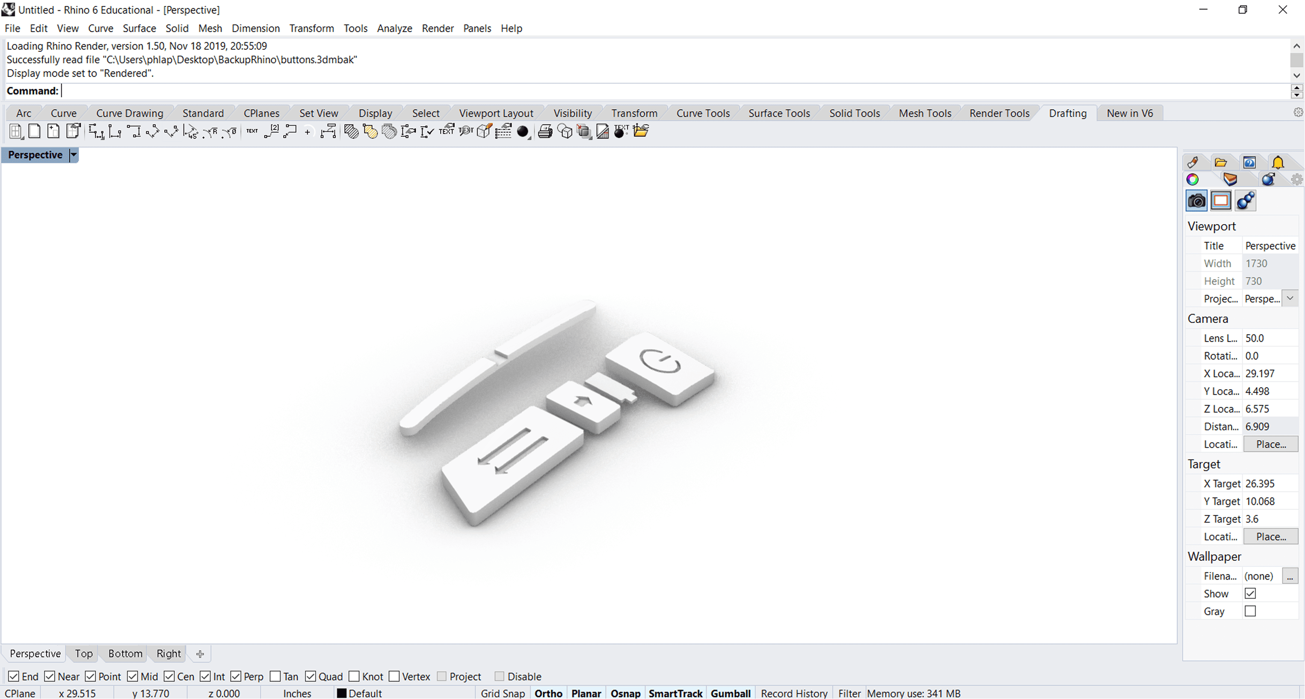Open the Notifications bell panel icon
Screen dimensions: 1305x699
[1278, 163]
